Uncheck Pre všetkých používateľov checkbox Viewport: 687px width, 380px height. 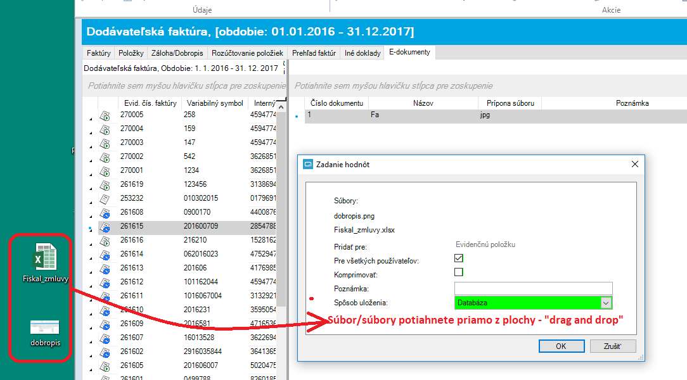(459, 258)
